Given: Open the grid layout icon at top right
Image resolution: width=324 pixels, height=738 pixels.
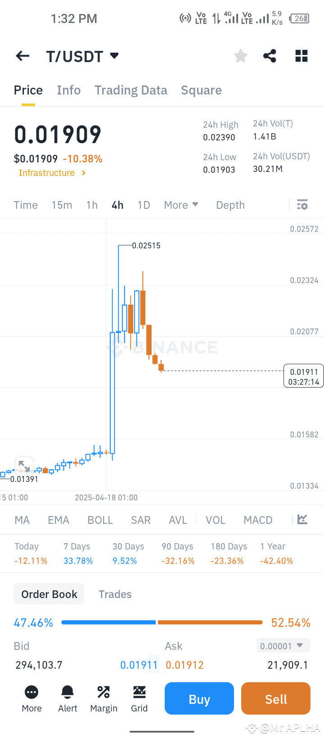Looking at the screenshot, I should 301,56.
